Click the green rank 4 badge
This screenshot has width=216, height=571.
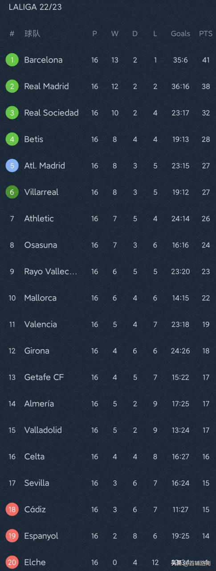coord(12,139)
